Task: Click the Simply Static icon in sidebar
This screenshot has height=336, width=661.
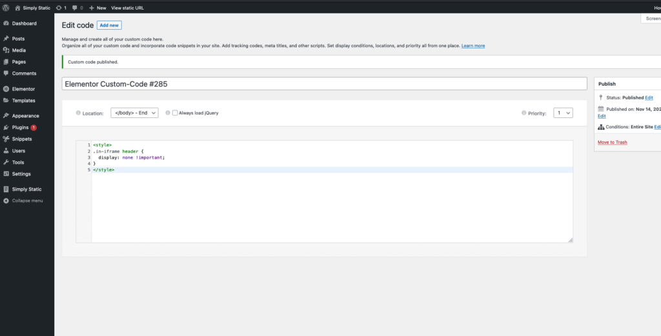Action: pos(6,189)
